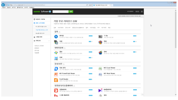178x100 pixels.
Task: Open the KM플레이어 purple icon
Action: point(100,90)
